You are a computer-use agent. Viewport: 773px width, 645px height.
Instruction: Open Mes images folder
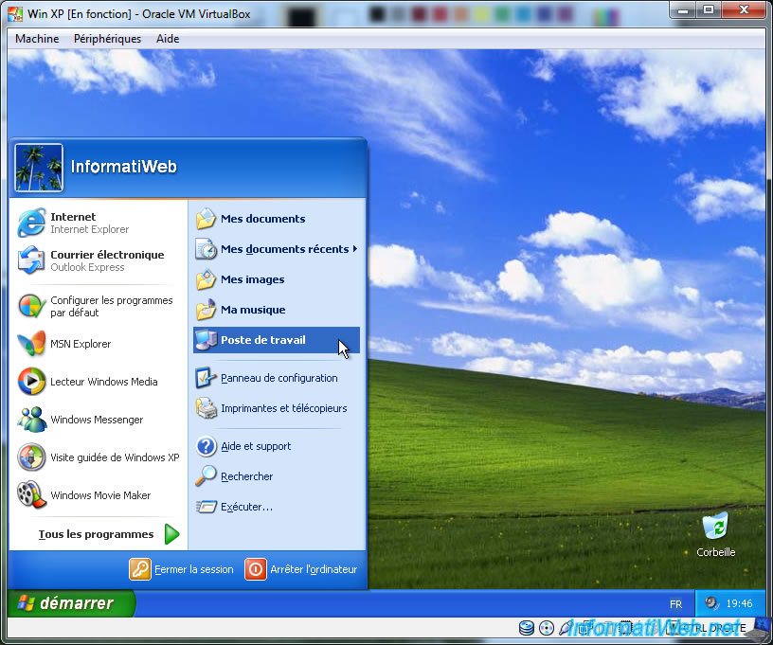point(277,279)
